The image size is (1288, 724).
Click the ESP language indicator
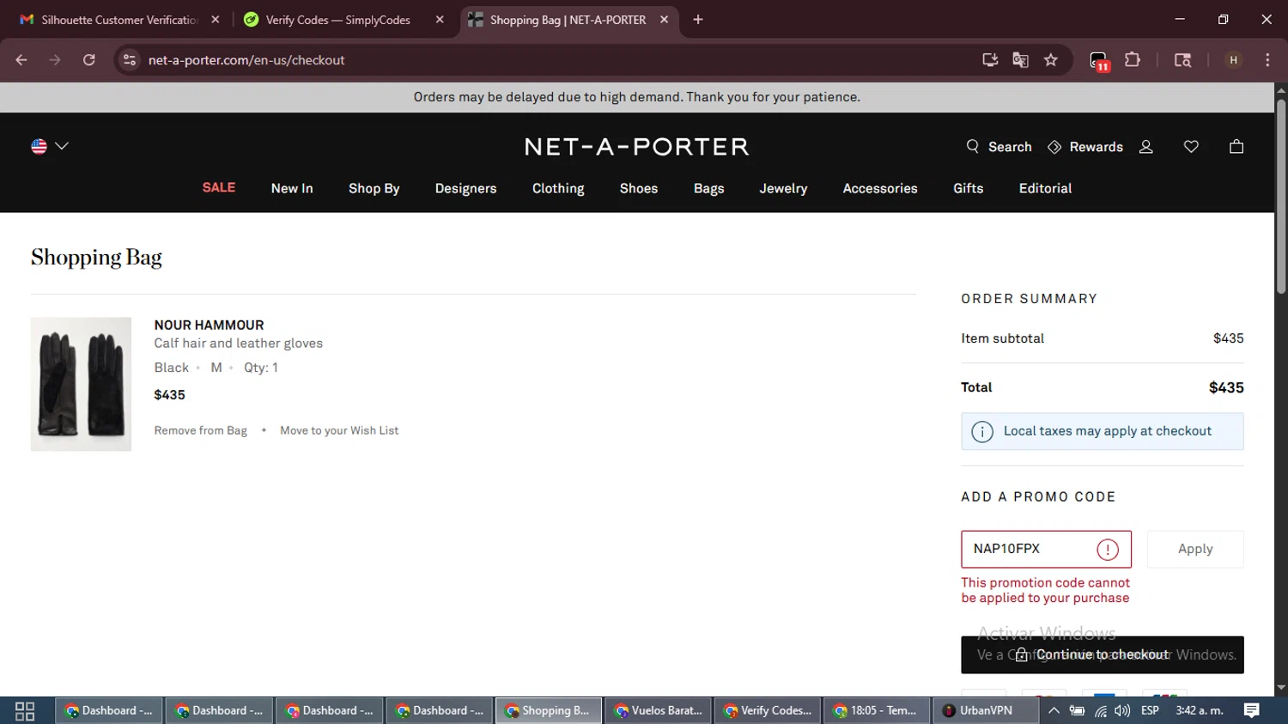(1150, 710)
